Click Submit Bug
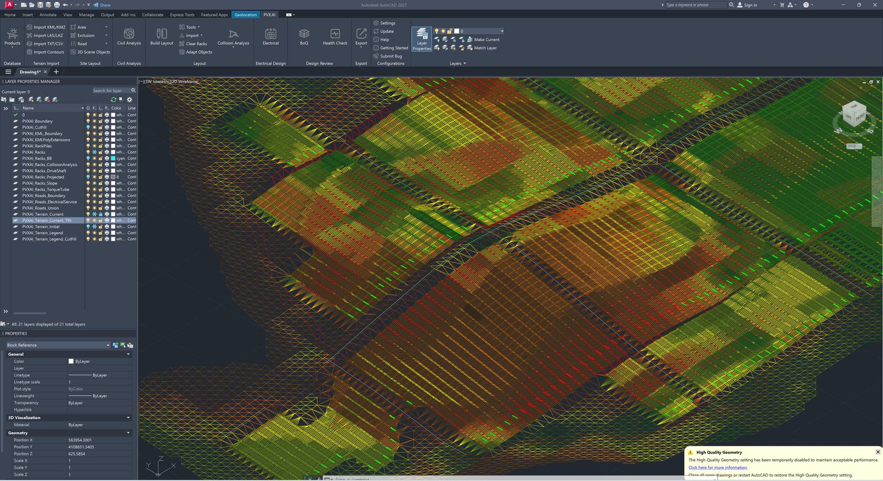The width and height of the screenshot is (883, 481). [x=387, y=56]
